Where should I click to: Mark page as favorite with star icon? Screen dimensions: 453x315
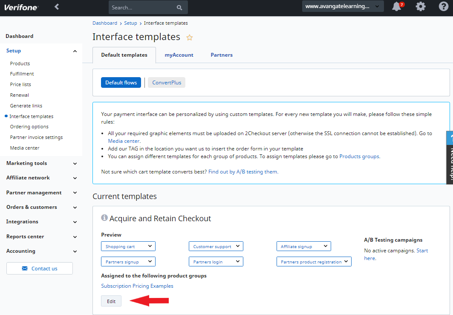coord(190,37)
